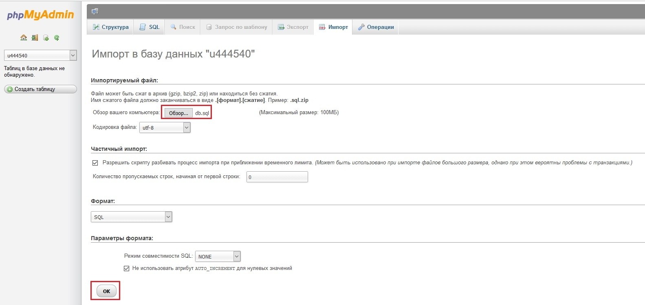Switch to the Структура tab
This screenshot has width=645, height=305.
click(110, 27)
